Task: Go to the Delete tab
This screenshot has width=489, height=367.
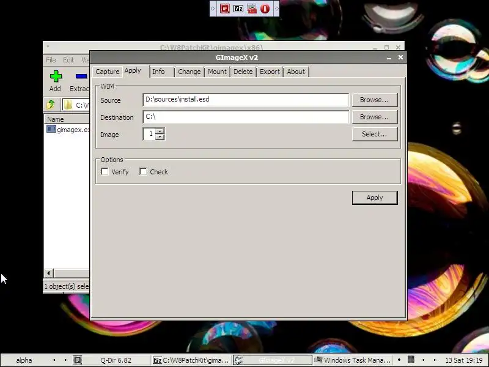Action: click(x=243, y=72)
